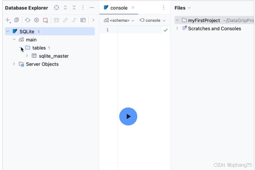
Task: Open editor tabs options menu
Action: pyautogui.click(x=163, y=7)
